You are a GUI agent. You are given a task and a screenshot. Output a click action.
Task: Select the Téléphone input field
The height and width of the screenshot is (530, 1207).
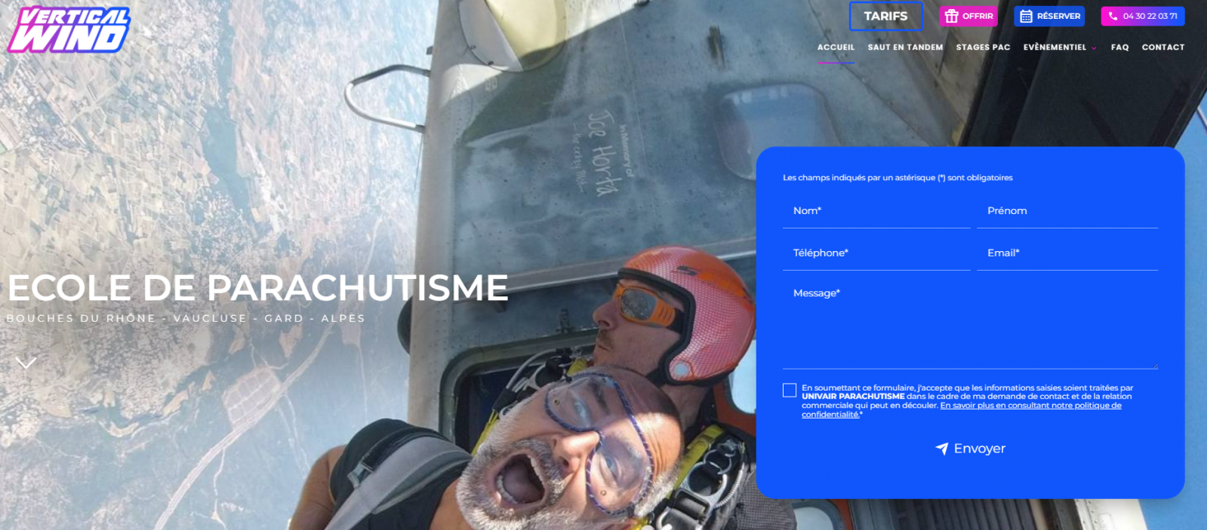click(876, 254)
